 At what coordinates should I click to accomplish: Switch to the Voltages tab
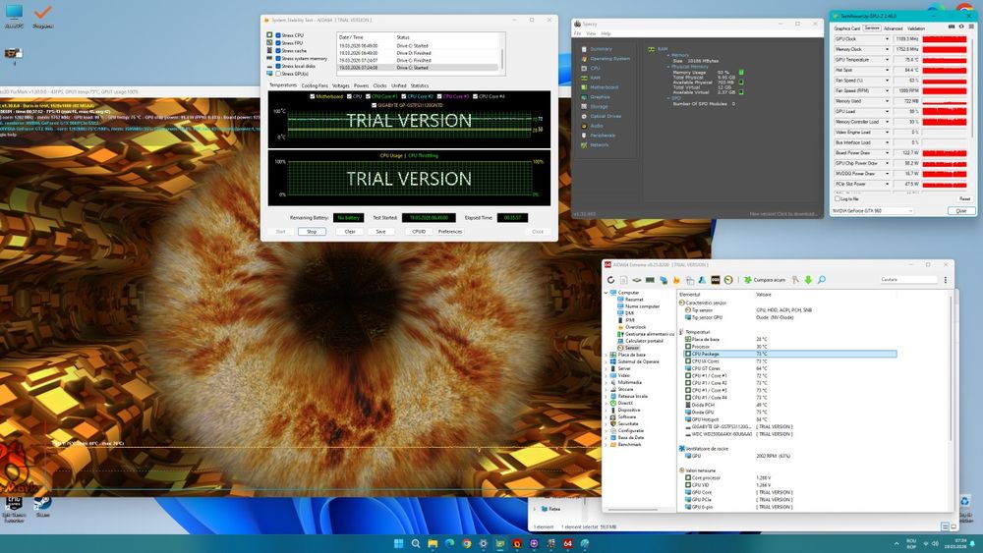tap(340, 85)
